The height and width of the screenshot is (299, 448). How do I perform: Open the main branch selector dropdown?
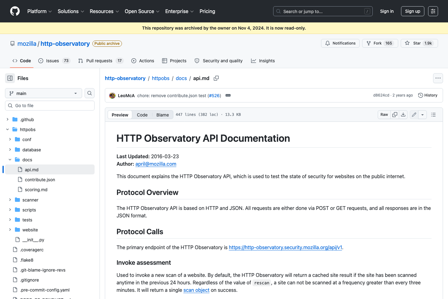coord(43,93)
